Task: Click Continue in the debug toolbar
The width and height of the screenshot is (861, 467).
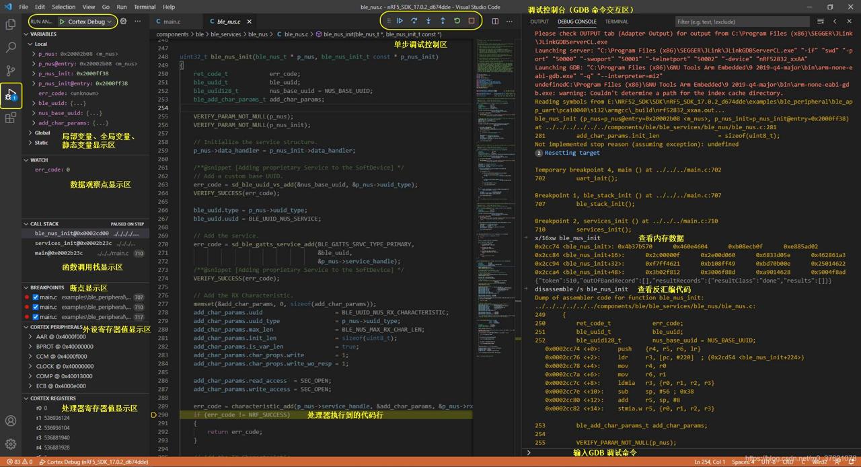Action: point(400,21)
